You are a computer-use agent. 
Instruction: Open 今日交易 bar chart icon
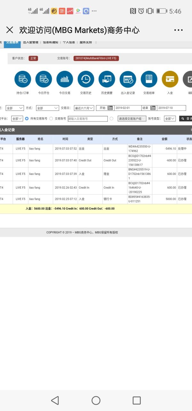click(65, 79)
